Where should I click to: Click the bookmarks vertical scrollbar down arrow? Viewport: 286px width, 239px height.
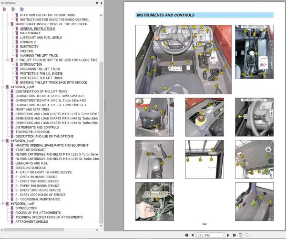(101, 226)
